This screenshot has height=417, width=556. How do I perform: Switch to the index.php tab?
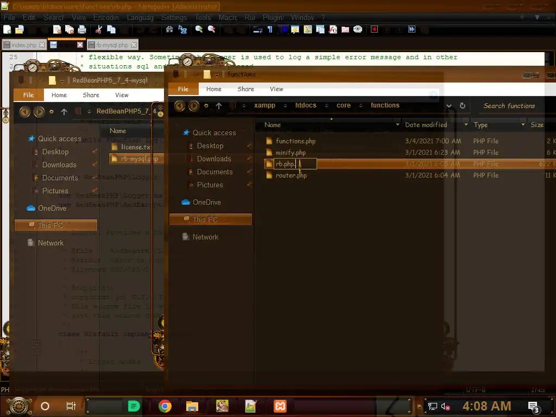click(x=24, y=45)
